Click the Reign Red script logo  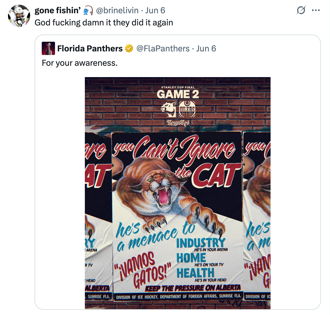point(178,122)
